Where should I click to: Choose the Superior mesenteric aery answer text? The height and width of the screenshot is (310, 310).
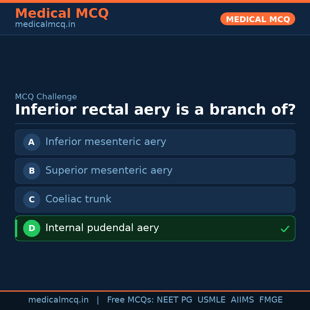click(x=109, y=170)
